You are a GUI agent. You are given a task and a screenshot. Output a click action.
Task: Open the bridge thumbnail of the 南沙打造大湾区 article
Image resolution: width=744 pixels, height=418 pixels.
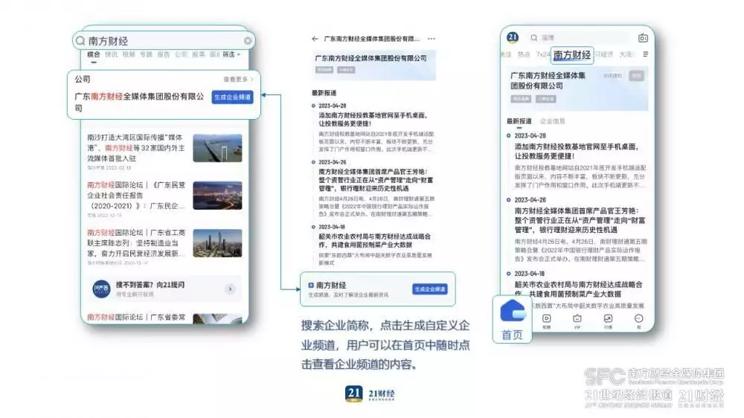tap(217, 148)
